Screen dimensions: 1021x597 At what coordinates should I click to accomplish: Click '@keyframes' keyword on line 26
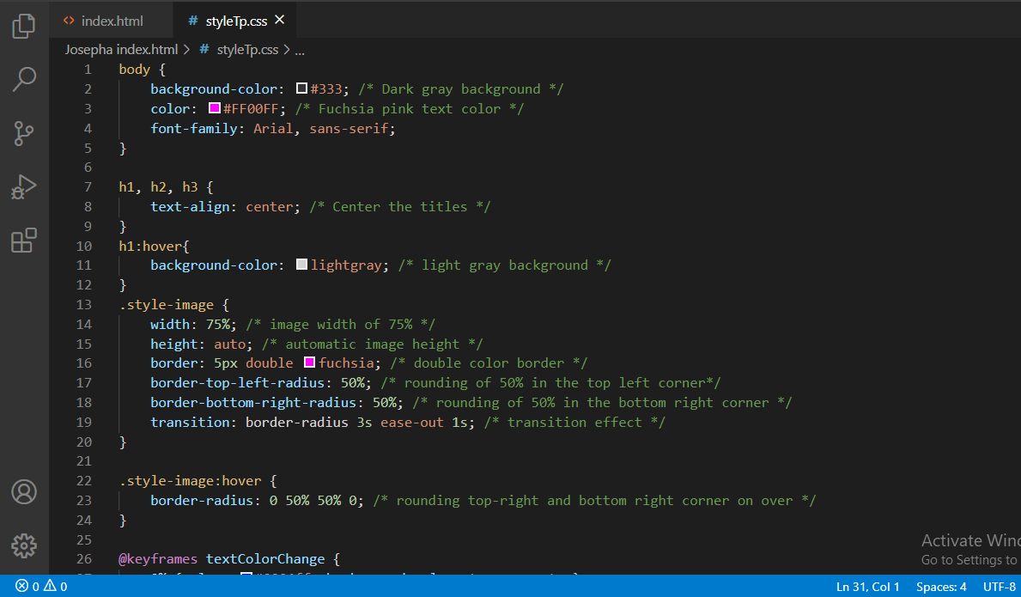158,559
